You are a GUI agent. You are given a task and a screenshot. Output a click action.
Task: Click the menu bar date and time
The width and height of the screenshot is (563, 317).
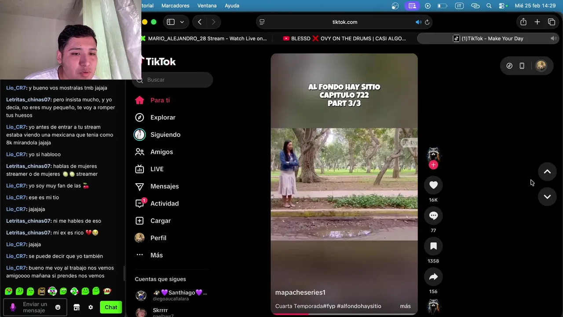click(x=535, y=6)
